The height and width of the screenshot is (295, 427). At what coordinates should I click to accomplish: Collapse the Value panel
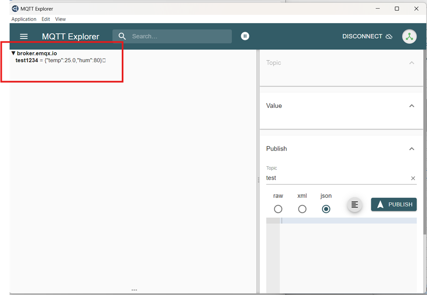[x=411, y=106]
